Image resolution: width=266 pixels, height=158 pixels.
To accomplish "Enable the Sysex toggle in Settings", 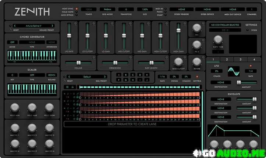I will point(248,31).
